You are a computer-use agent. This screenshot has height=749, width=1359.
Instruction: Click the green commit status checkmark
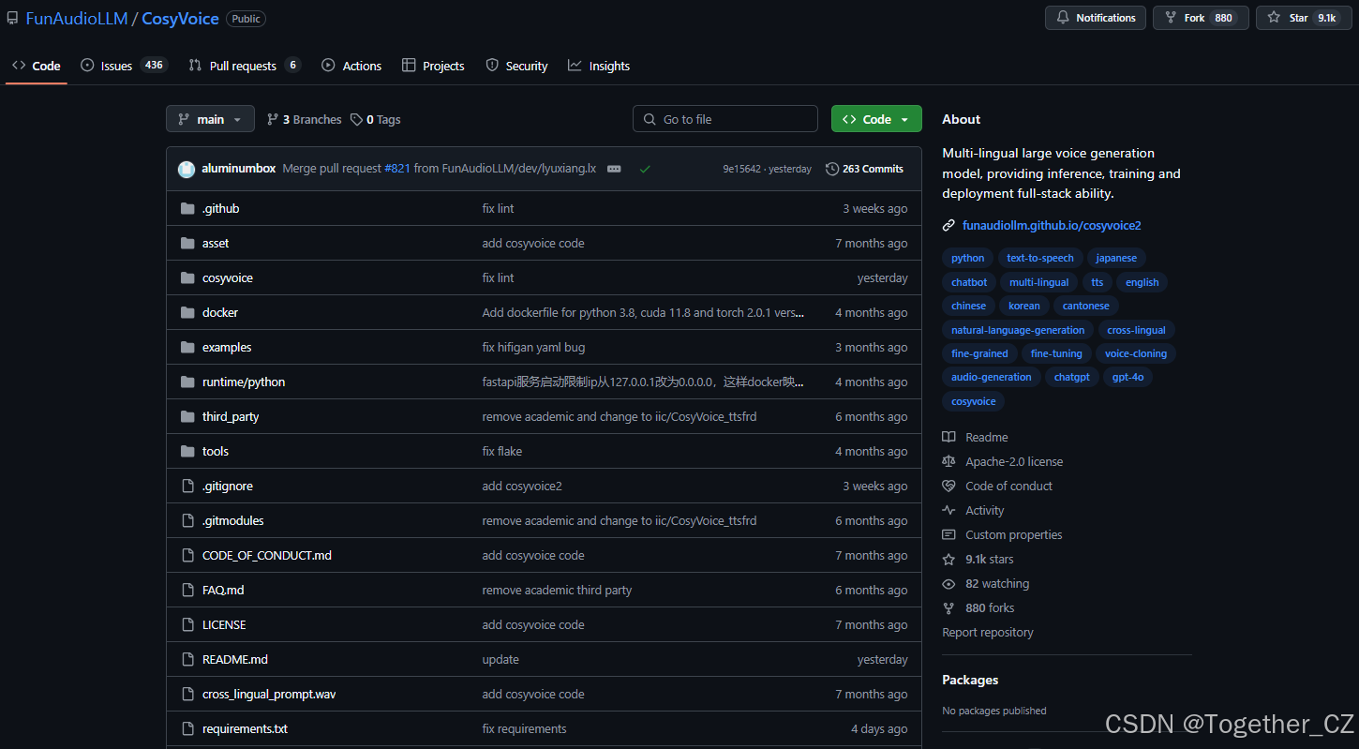(x=645, y=169)
